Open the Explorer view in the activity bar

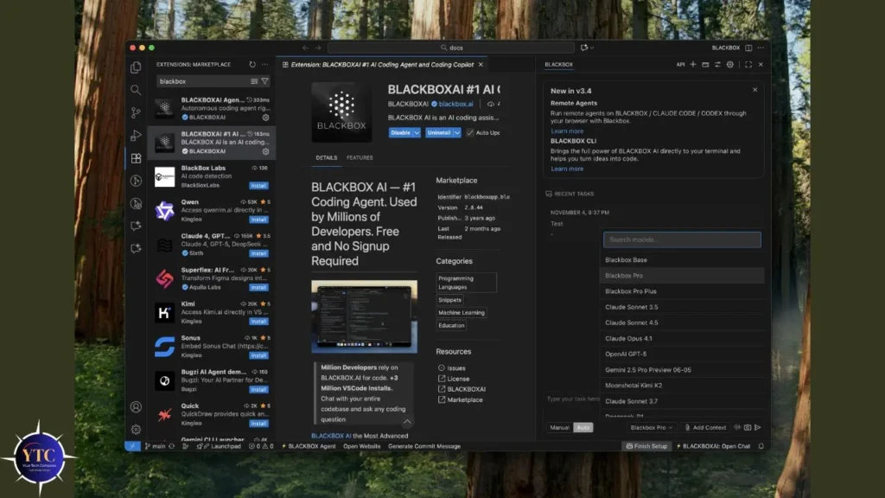(x=136, y=67)
